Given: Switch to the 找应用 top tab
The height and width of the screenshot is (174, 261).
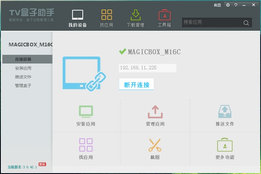Looking at the screenshot, I should click(107, 18).
